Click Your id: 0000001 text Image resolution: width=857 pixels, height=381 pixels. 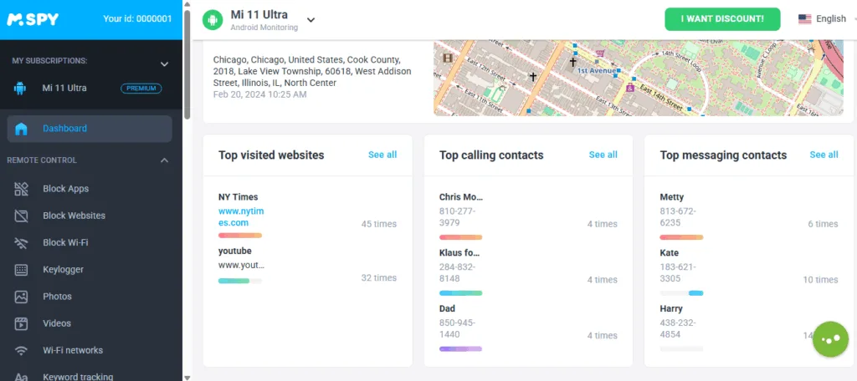(x=137, y=19)
